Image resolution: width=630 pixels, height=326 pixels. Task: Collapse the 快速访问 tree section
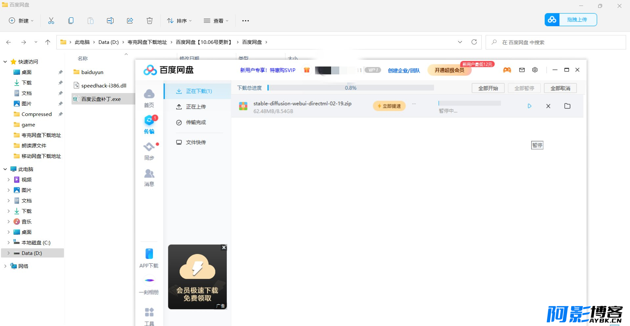5,62
